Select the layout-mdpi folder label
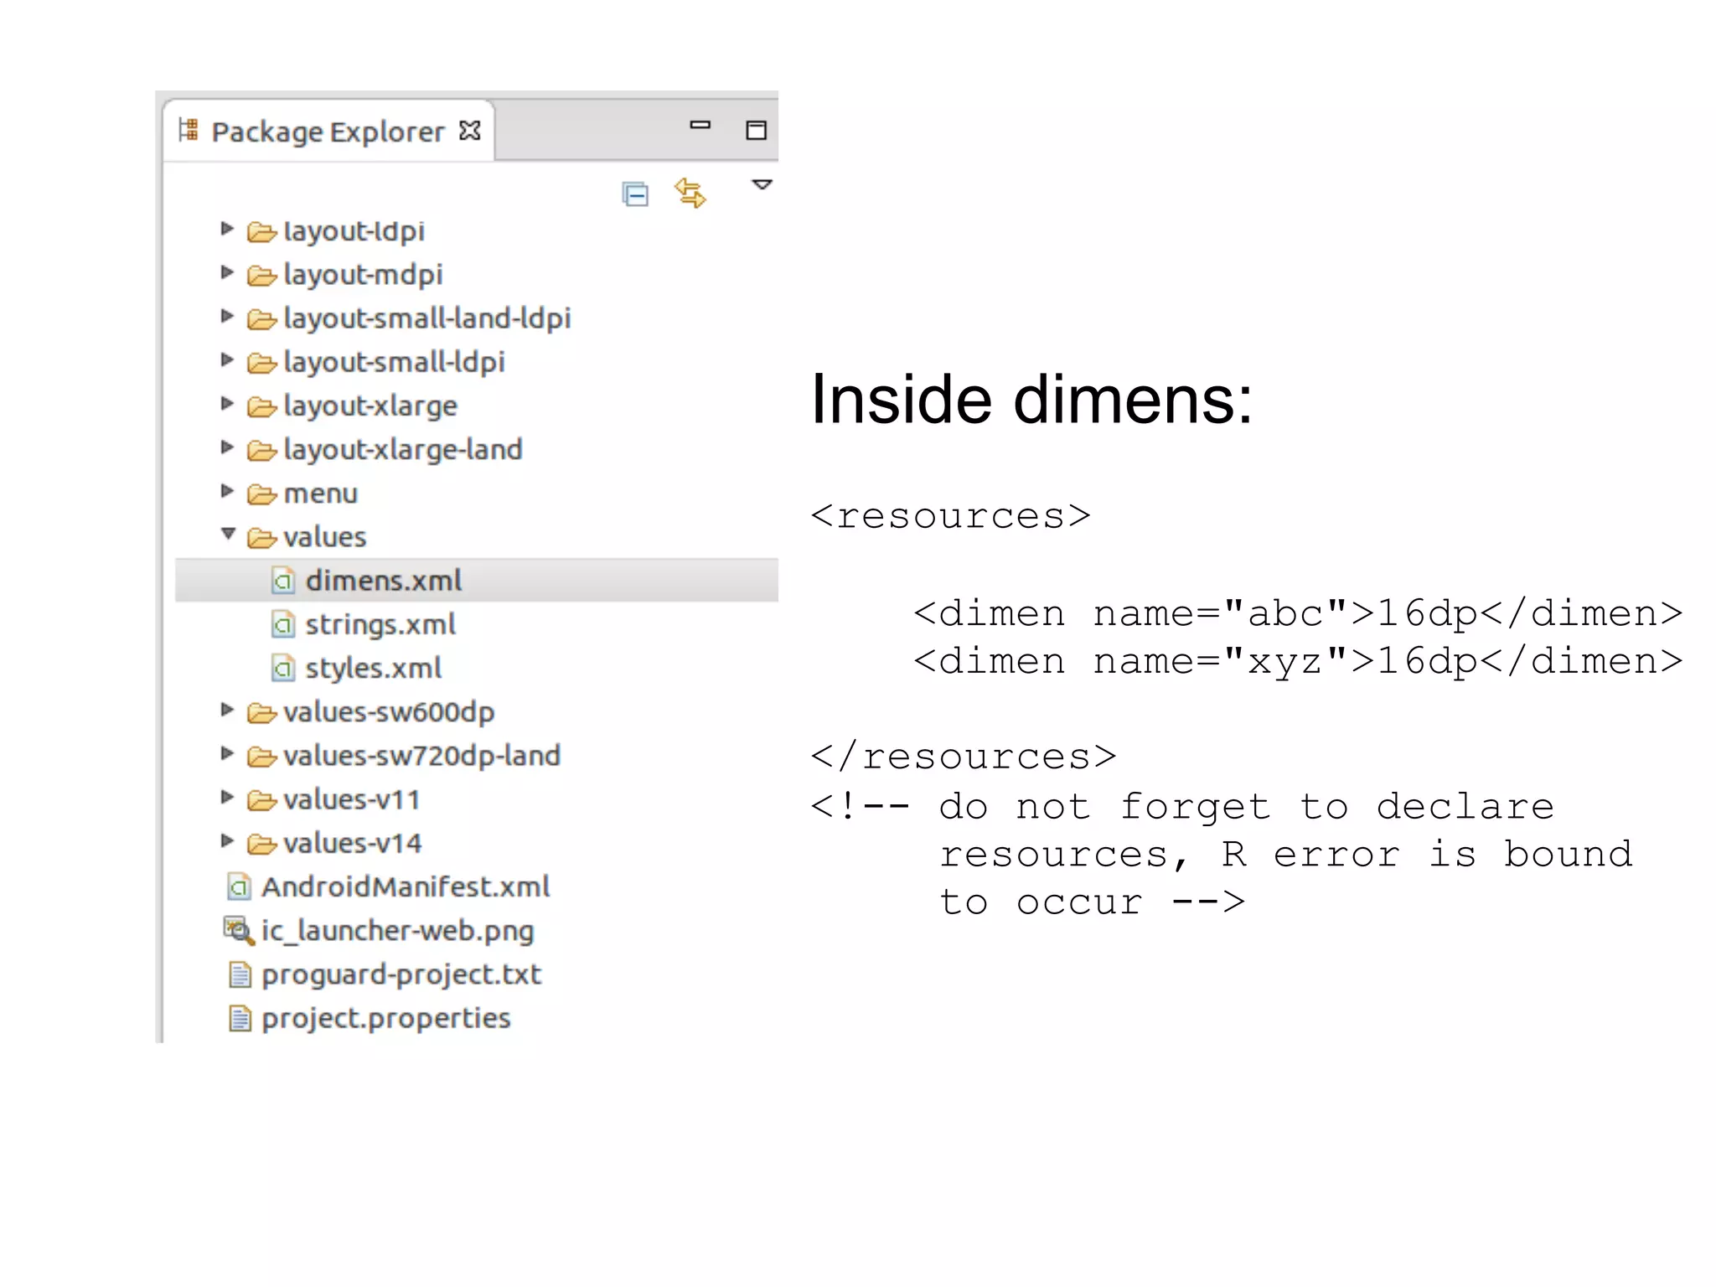Viewport: 1716px width, 1287px height. [364, 275]
